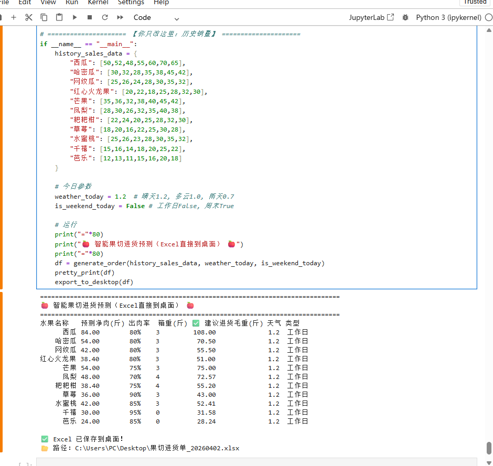Open the View menu

48,2
